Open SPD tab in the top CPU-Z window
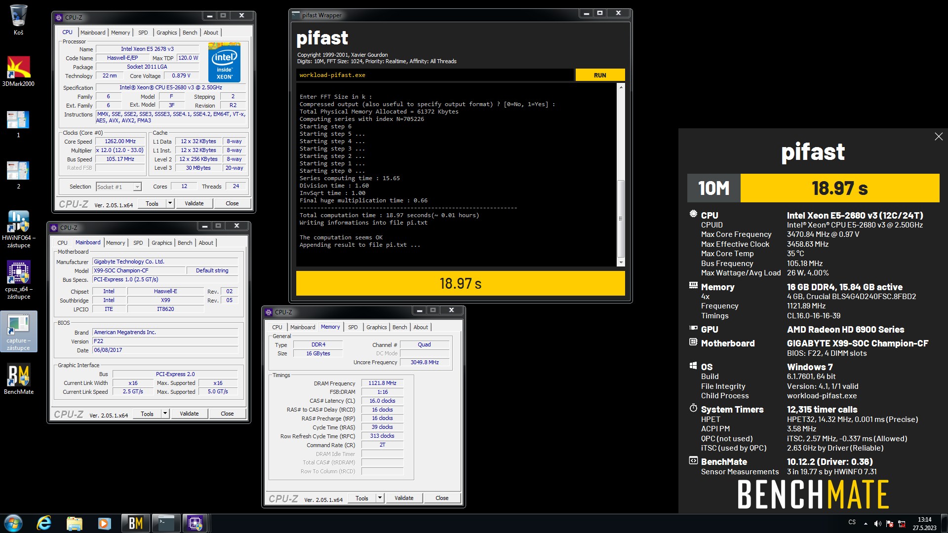 click(x=143, y=33)
